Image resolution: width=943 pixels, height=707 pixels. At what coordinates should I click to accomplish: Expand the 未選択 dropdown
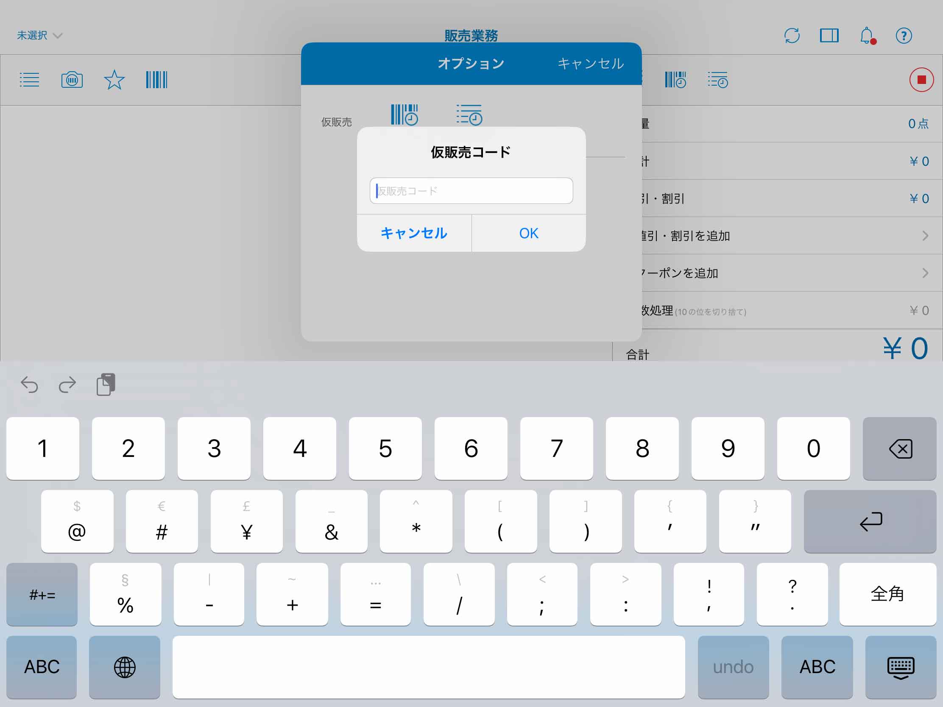point(39,35)
